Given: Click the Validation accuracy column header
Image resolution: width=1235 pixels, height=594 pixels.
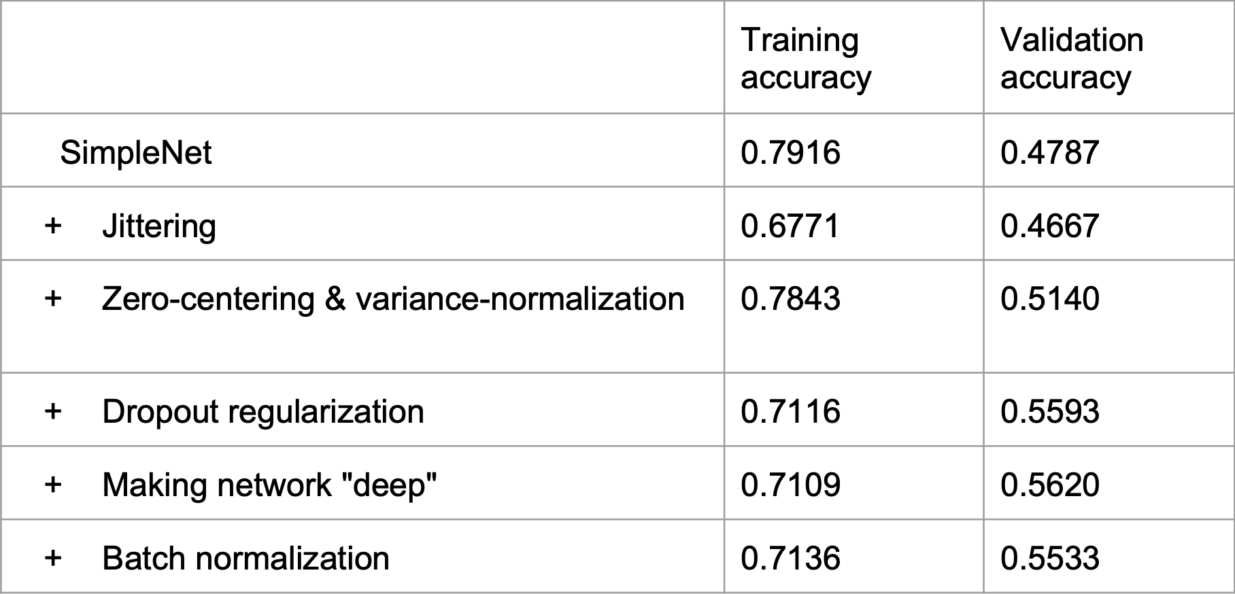Looking at the screenshot, I should [x=1072, y=58].
